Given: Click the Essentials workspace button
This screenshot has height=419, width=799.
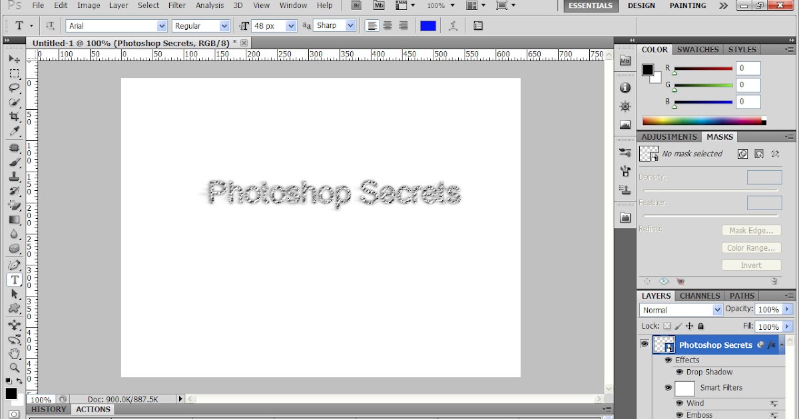Looking at the screenshot, I should (x=591, y=5).
